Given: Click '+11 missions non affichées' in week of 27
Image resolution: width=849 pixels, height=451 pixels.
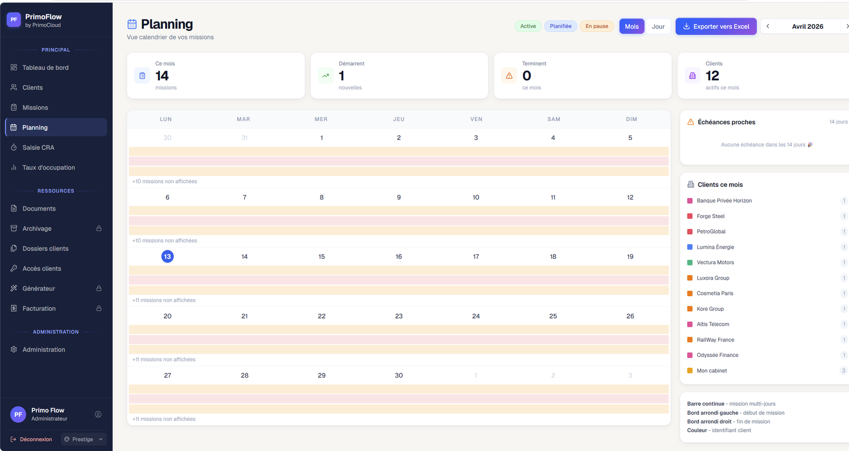Looking at the screenshot, I should pos(164,419).
